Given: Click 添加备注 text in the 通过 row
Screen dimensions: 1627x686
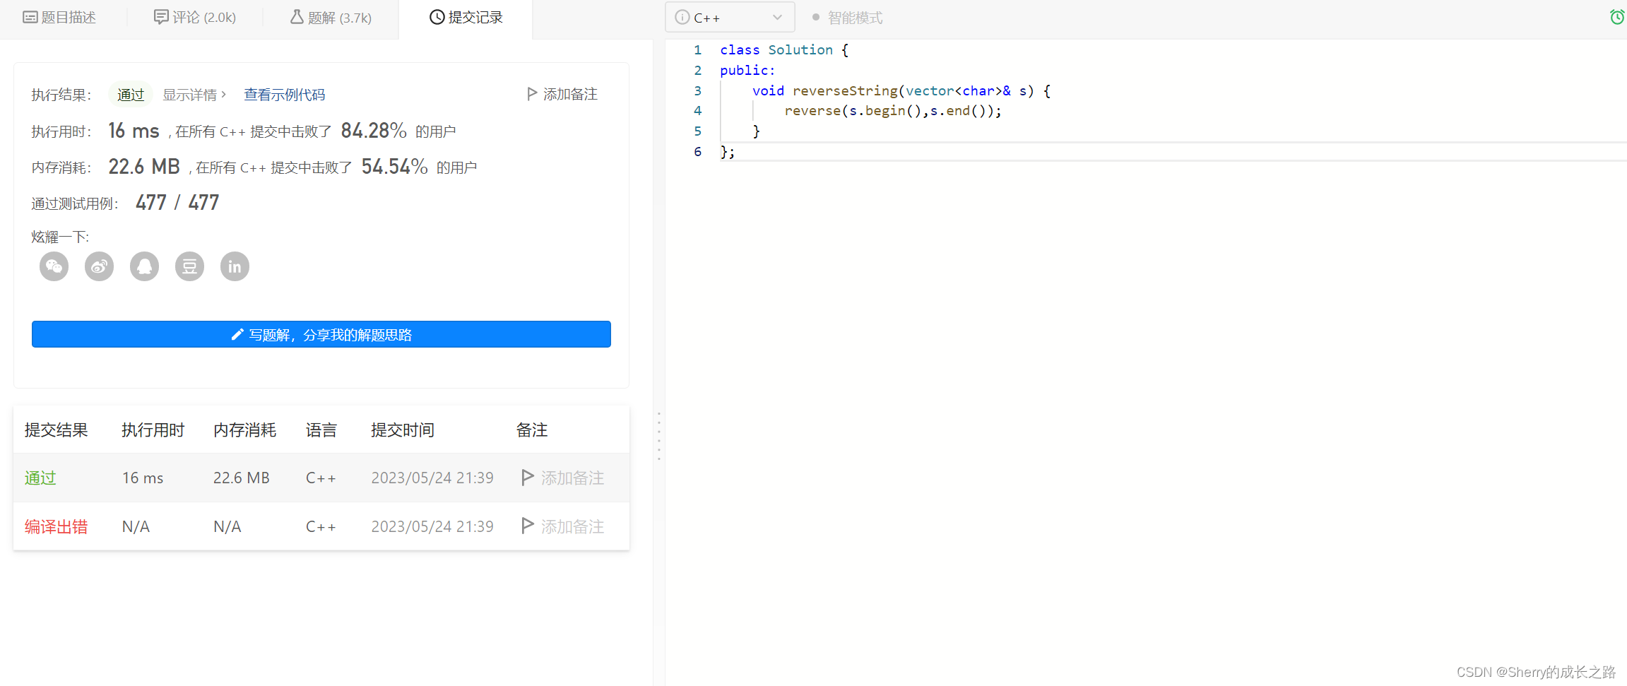Looking at the screenshot, I should tap(572, 478).
